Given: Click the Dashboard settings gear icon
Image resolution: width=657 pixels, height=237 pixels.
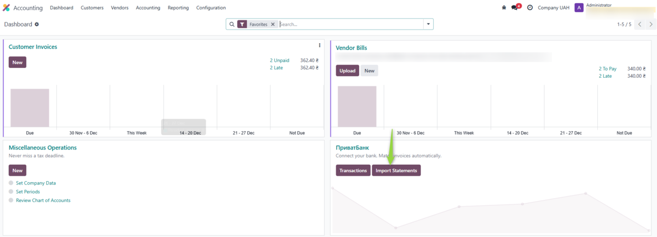Looking at the screenshot, I should [37, 25].
